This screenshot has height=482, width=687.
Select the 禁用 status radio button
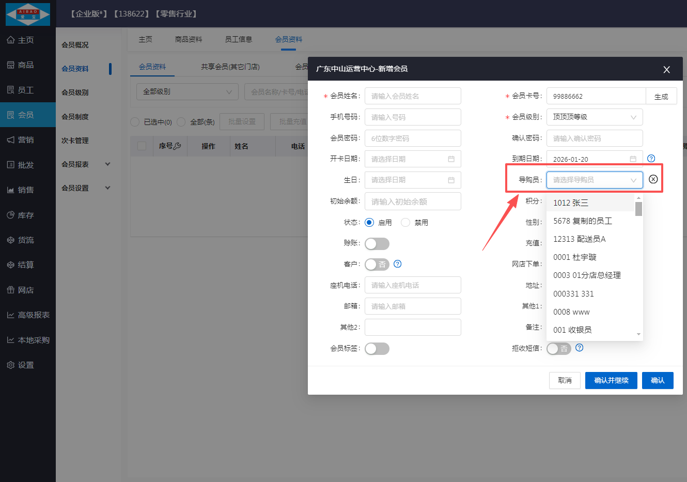tap(405, 222)
